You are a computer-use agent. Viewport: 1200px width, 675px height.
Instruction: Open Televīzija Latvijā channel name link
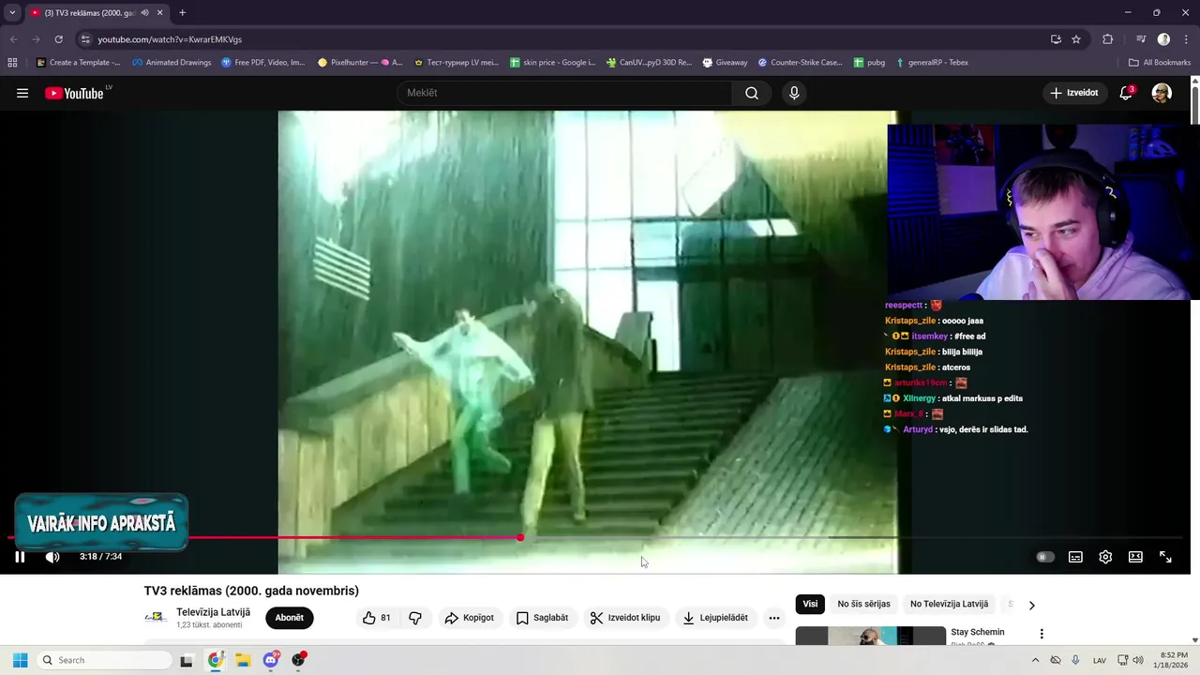coord(213,612)
